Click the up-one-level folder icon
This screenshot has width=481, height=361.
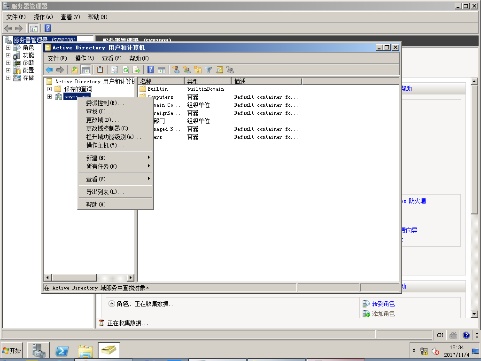coord(74,70)
